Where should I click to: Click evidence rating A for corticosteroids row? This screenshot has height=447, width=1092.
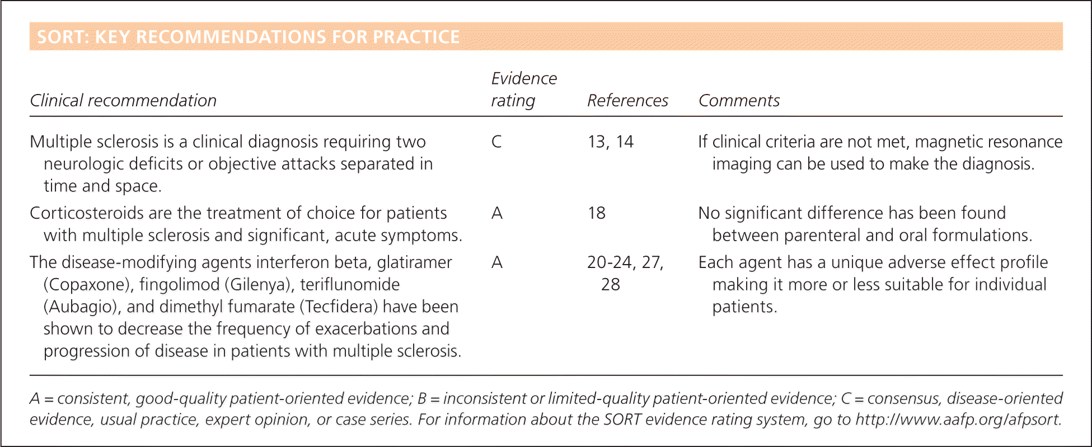pos(496,213)
